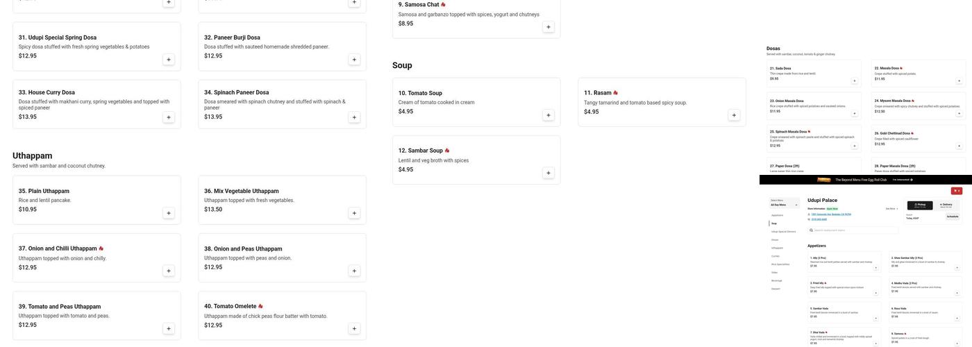The image size is (972, 347).
Task: Click plus button for Paneer Burji Dosa
Action: tap(354, 60)
